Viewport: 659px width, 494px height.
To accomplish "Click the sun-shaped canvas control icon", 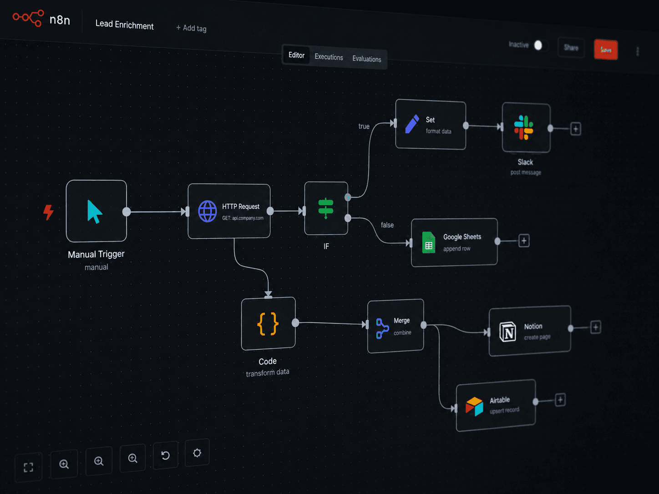I will pos(197,453).
